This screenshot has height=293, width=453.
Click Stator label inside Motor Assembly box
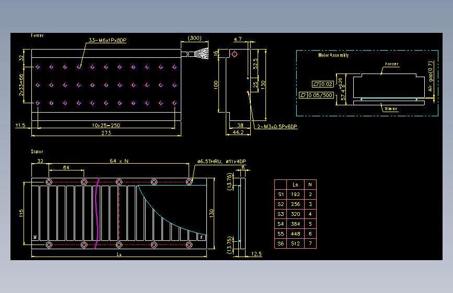tap(391, 109)
